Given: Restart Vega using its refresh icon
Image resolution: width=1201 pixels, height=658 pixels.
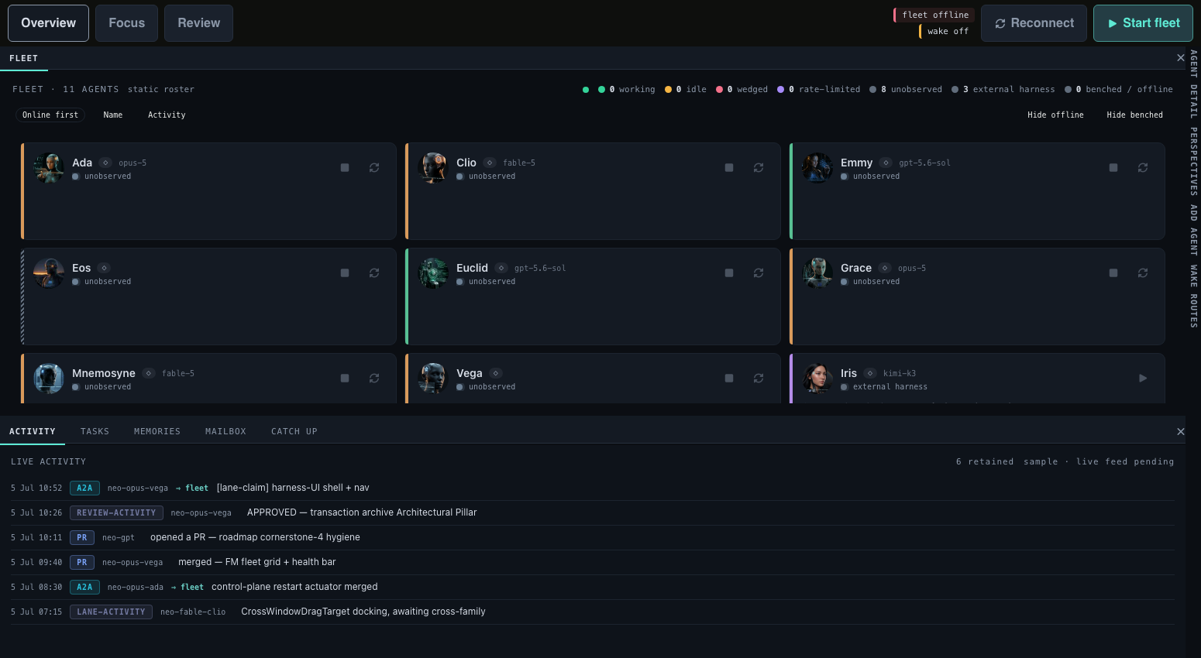Looking at the screenshot, I should [x=759, y=379].
